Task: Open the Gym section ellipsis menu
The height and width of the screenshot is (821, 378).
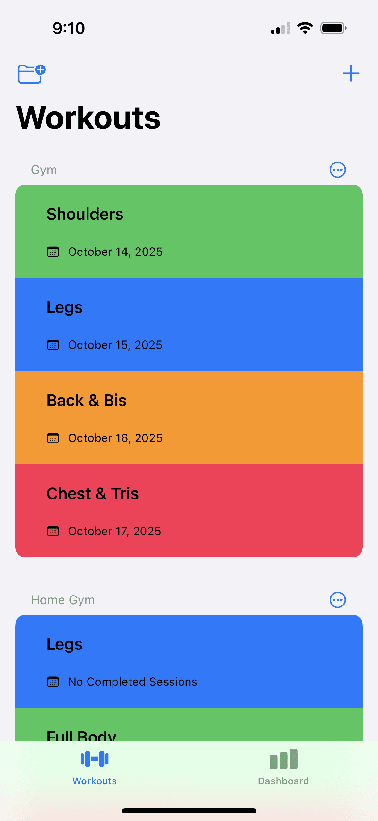Action: pos(338,170)
